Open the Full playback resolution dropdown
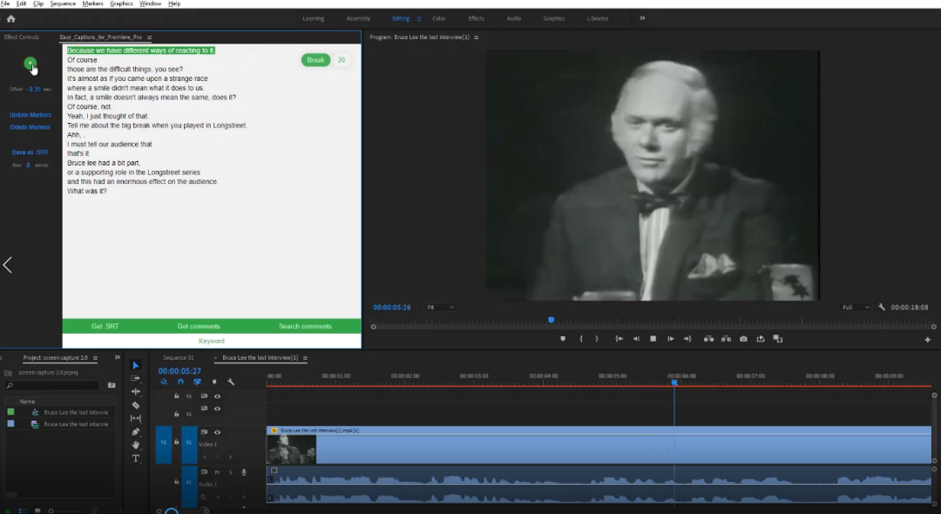941x514 pixels. pos(856,307)
